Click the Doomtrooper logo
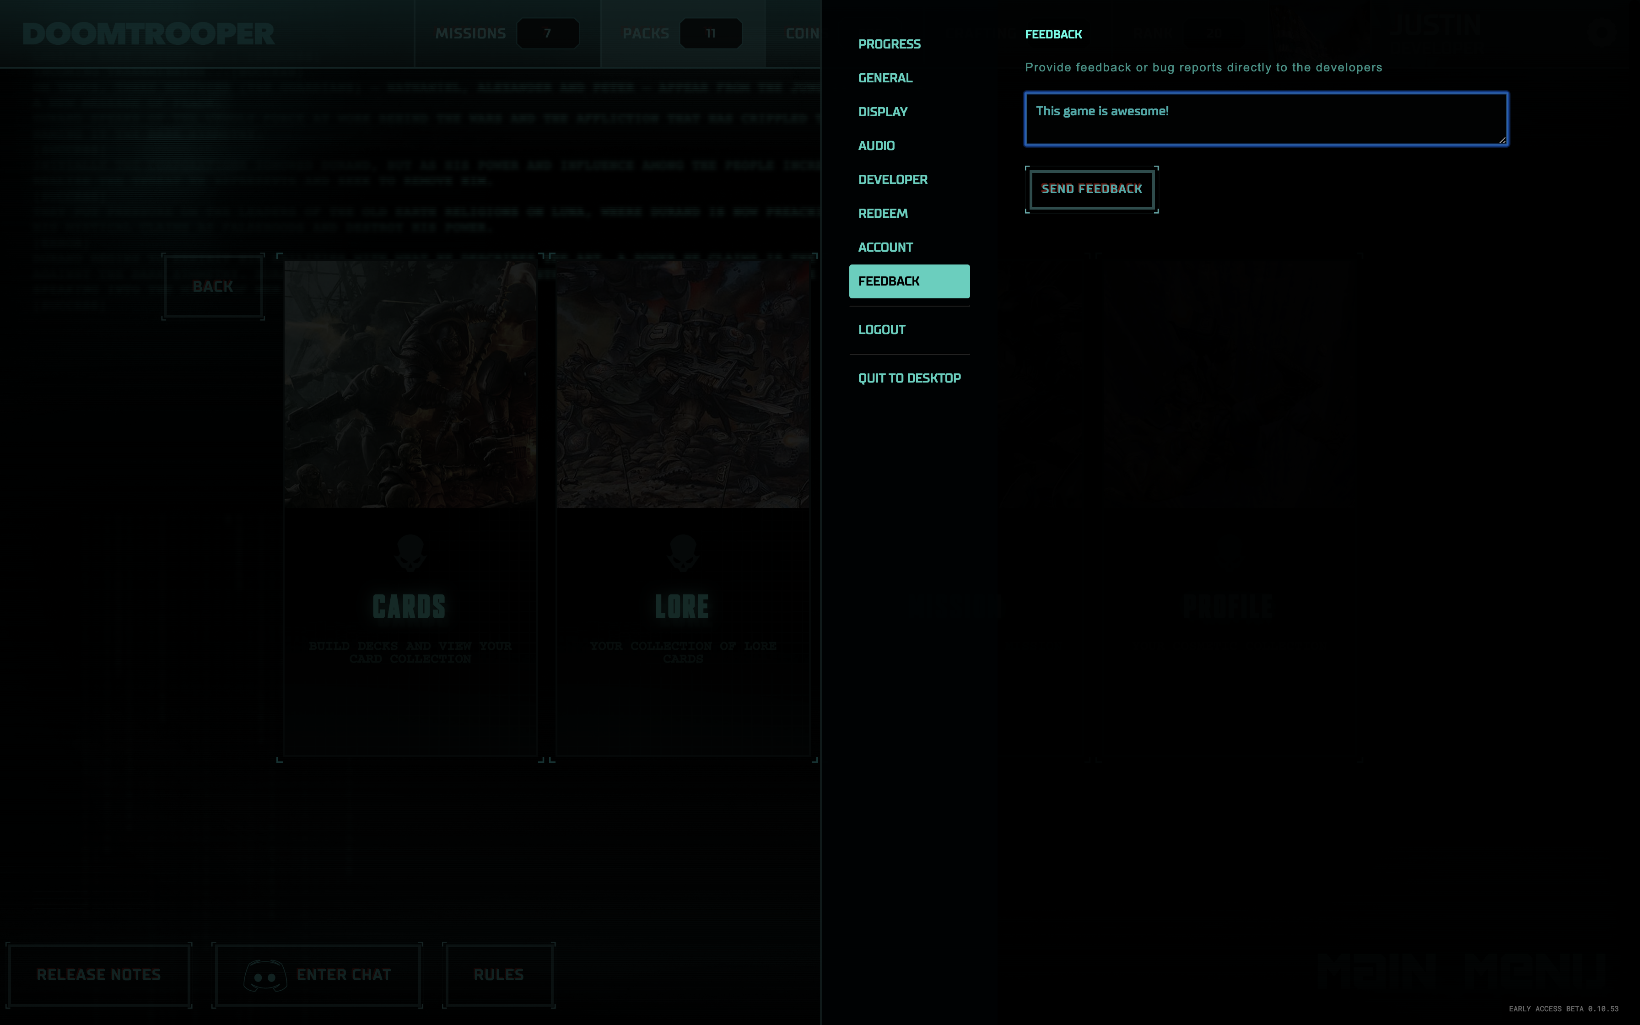This screenshot has width=1640, height=1025. (x=148, y=34)
